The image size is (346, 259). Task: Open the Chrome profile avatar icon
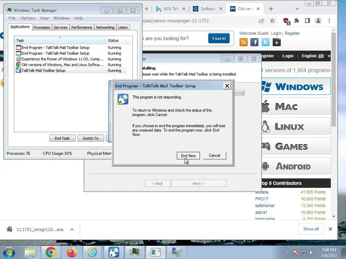click(x=318, y=21)
